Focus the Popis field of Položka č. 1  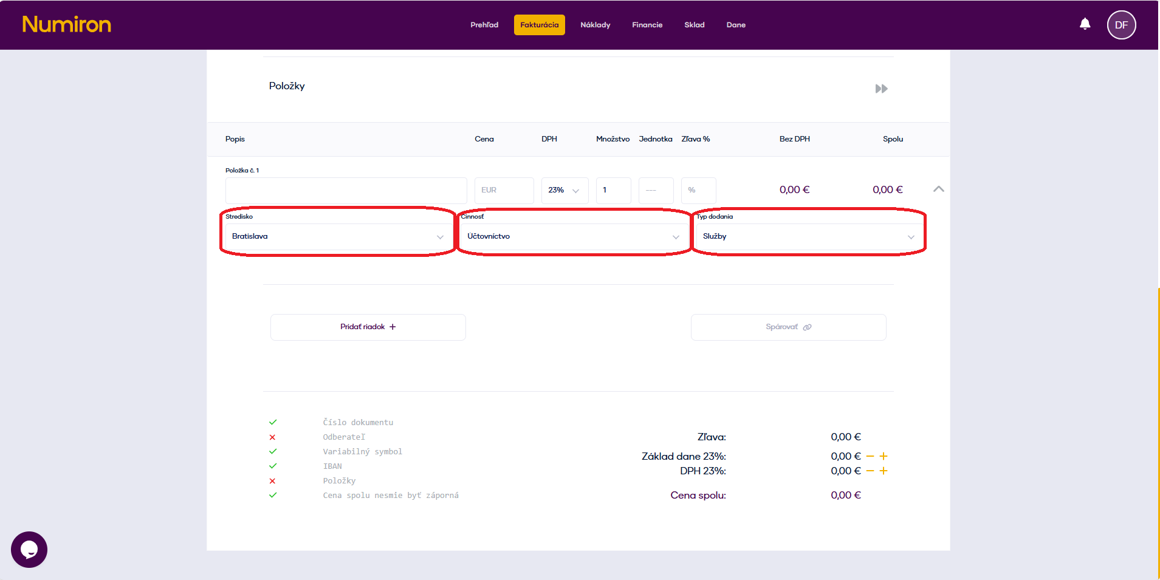click(x=346, y=191)
